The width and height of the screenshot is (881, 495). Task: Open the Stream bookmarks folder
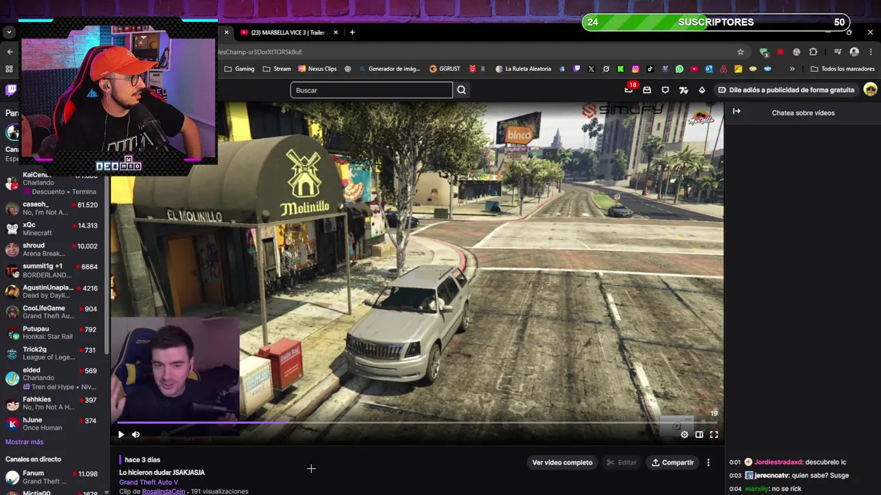coord(277,69)
